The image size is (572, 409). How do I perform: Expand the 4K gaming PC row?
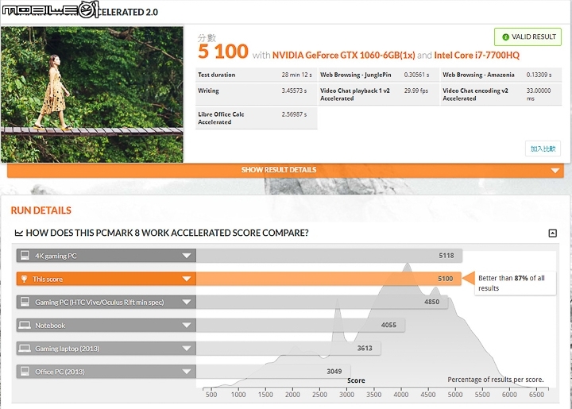click(x=106, y=256)
